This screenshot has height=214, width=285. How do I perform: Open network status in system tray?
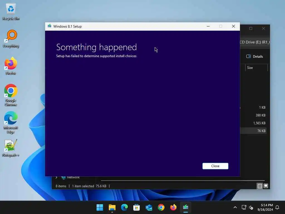[x=244, y=207]
